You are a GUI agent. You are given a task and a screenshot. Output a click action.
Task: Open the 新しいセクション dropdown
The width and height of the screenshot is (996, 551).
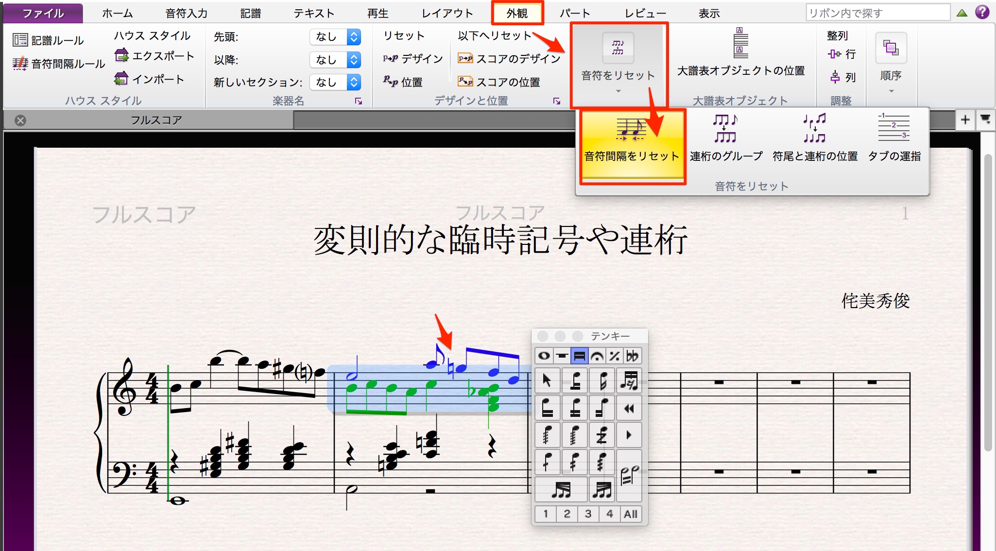(x=335, y=82)
